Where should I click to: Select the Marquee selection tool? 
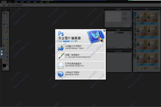pyautogui.click(x=4, y=17)
